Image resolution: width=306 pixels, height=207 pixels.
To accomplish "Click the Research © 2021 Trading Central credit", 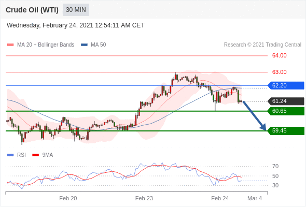I will click(x=262, y=45).
